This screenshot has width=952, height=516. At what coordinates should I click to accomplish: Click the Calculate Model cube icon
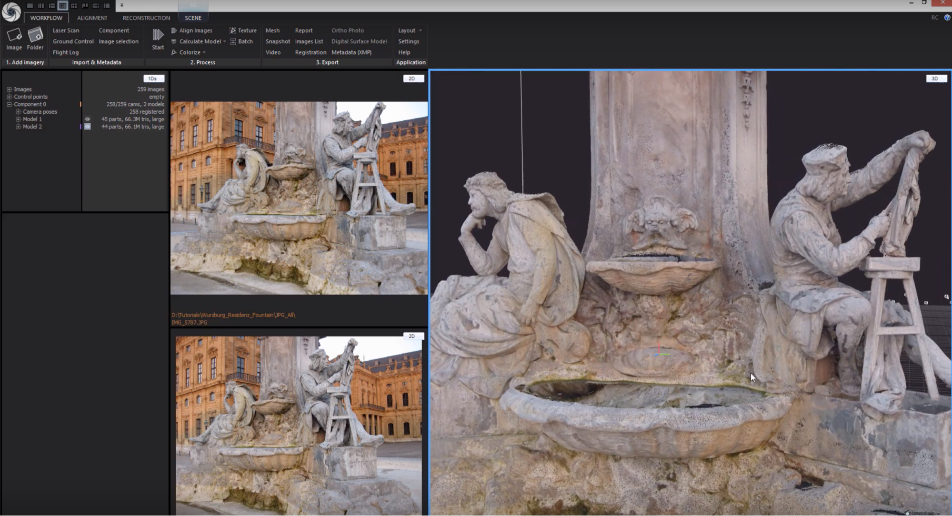[x=174, y=41]
